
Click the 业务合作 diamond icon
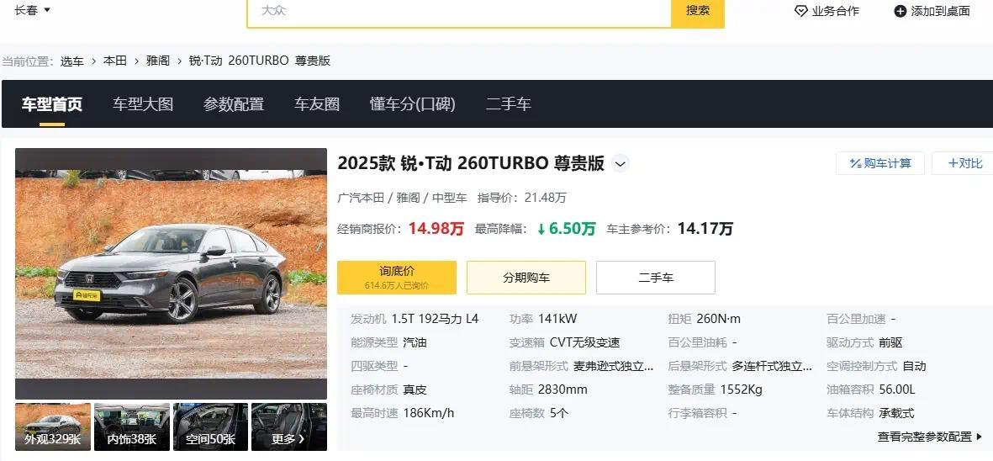[x=800, y=12]
